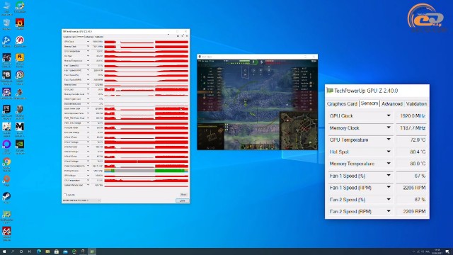Open the Board Power Draw sensor dropdown
453x255 pixels.
tap(88, 108)
